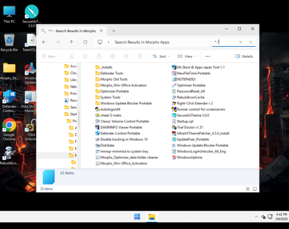Open Google Chrome desktop shortcut
This screenshot has width=289, height=229.
pyautogui.click(x=9, y=130)
